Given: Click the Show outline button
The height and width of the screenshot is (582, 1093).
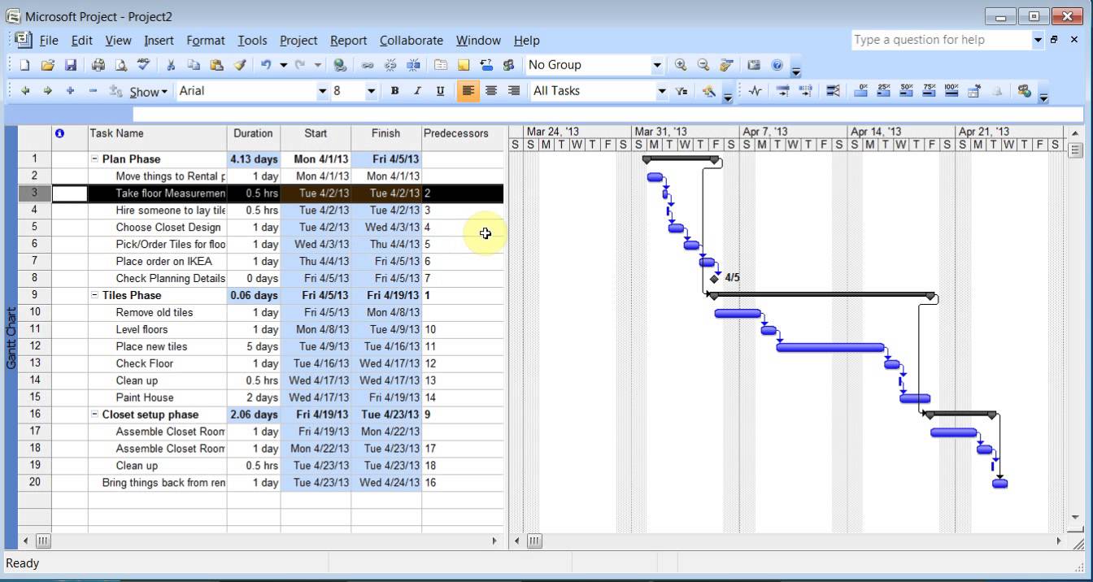Looking at the screenshot, I should [x=148, y=92].
